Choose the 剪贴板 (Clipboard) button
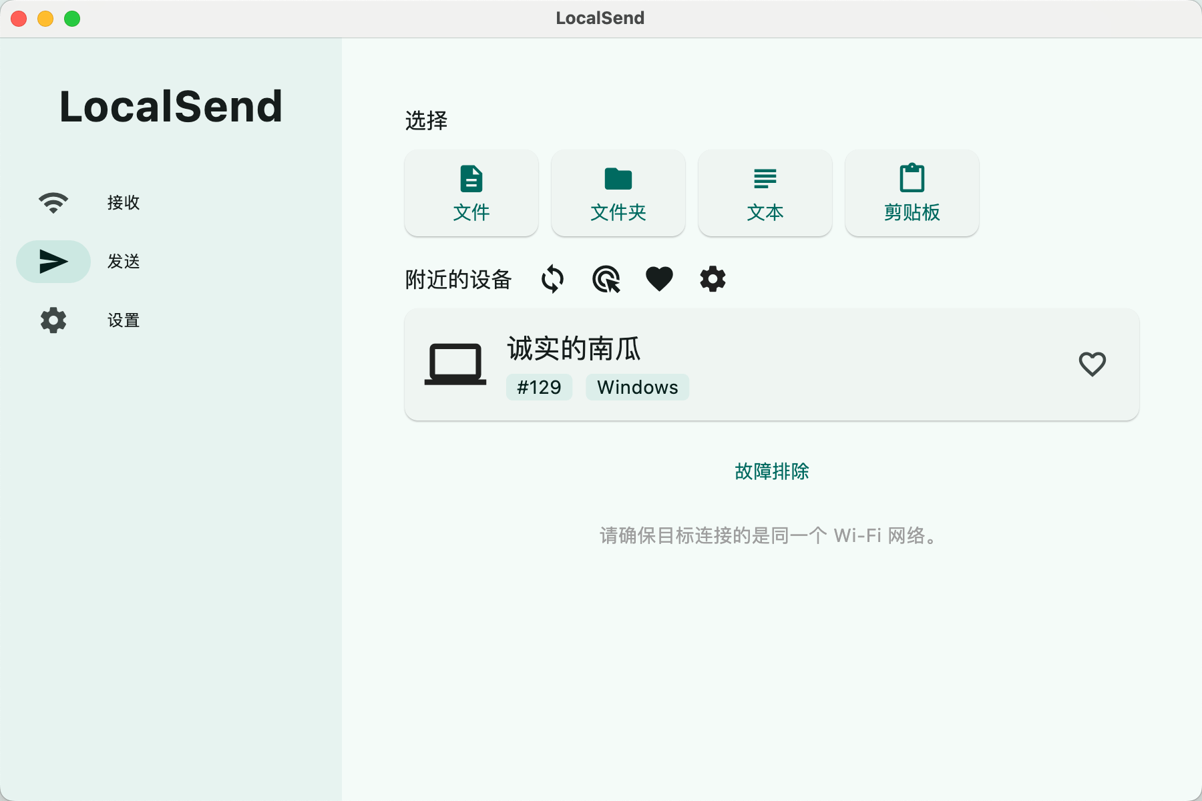Viewport: 1202px width, 801px height. (912, 193)
